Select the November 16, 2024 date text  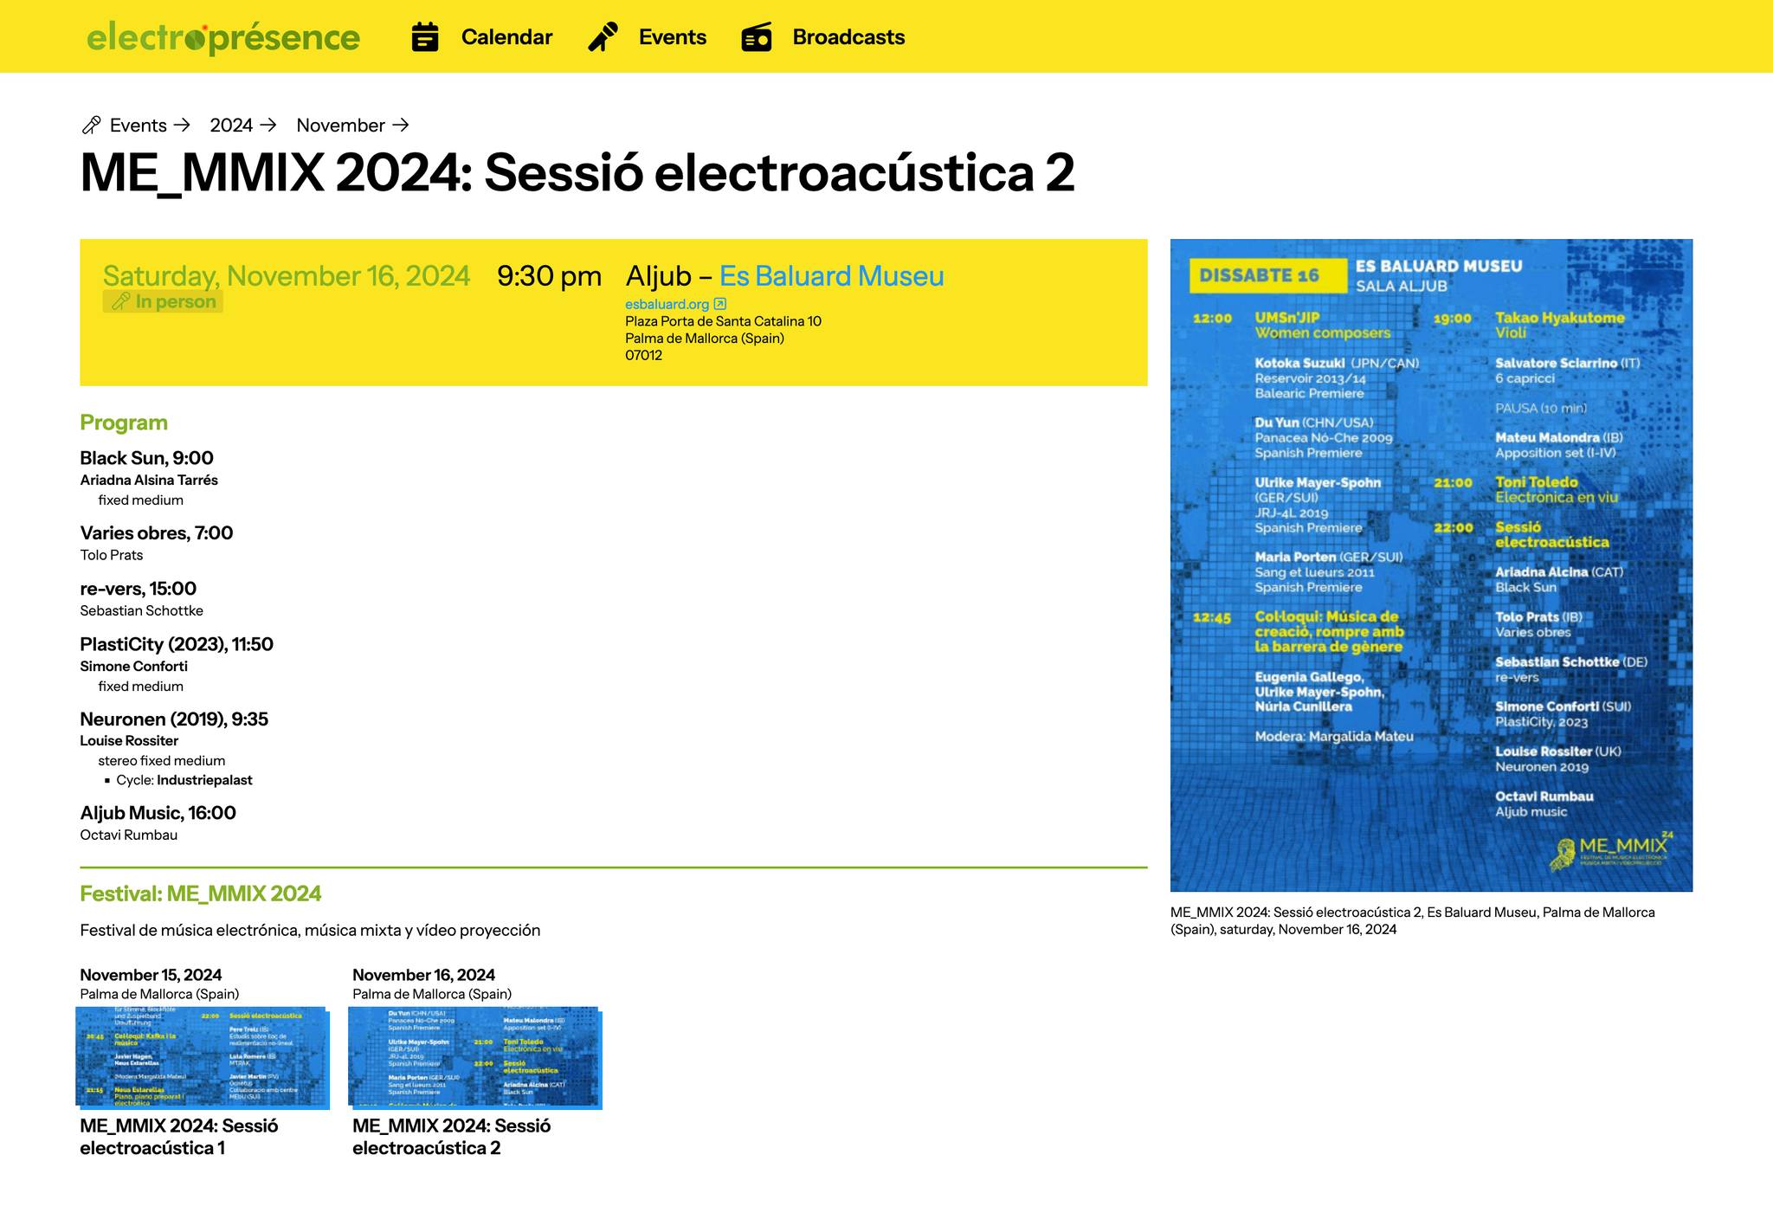423,975
